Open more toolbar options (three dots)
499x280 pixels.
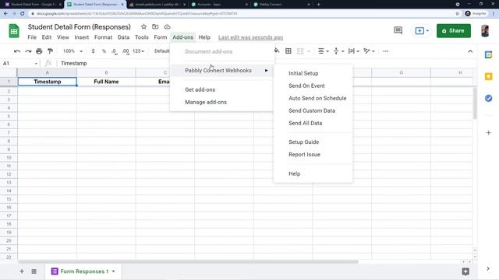click(x=386, y=51)
